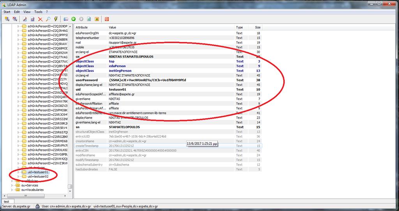Click the Properties toolbar icon next to pencil

coord(33,19)
